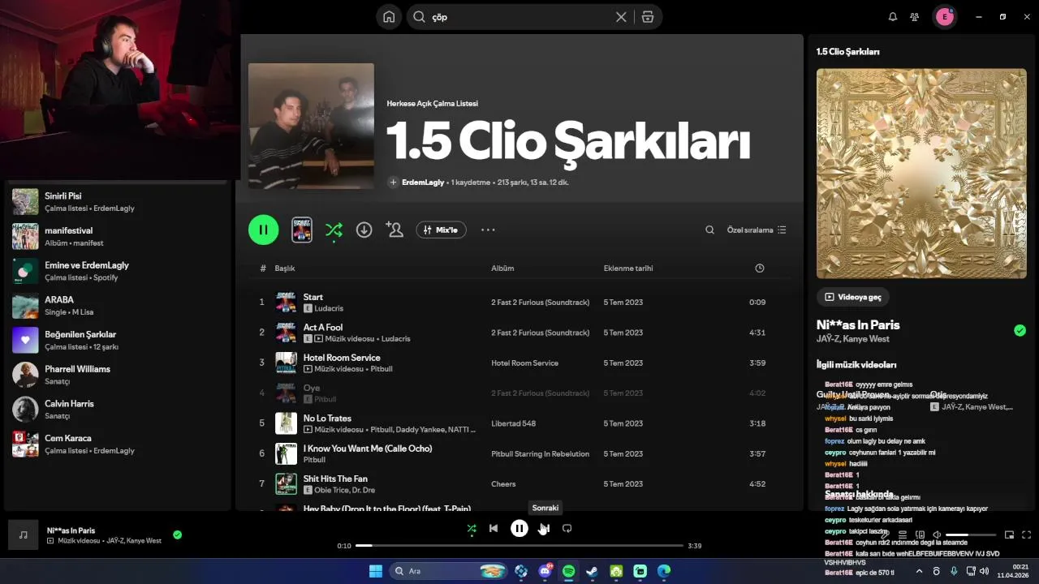Select track No Lo Trates
This screenshot has height=584, width=1039.
coord(519,423)
